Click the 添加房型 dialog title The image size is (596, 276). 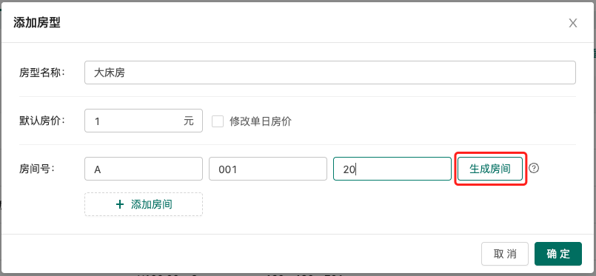click(37, 22)
